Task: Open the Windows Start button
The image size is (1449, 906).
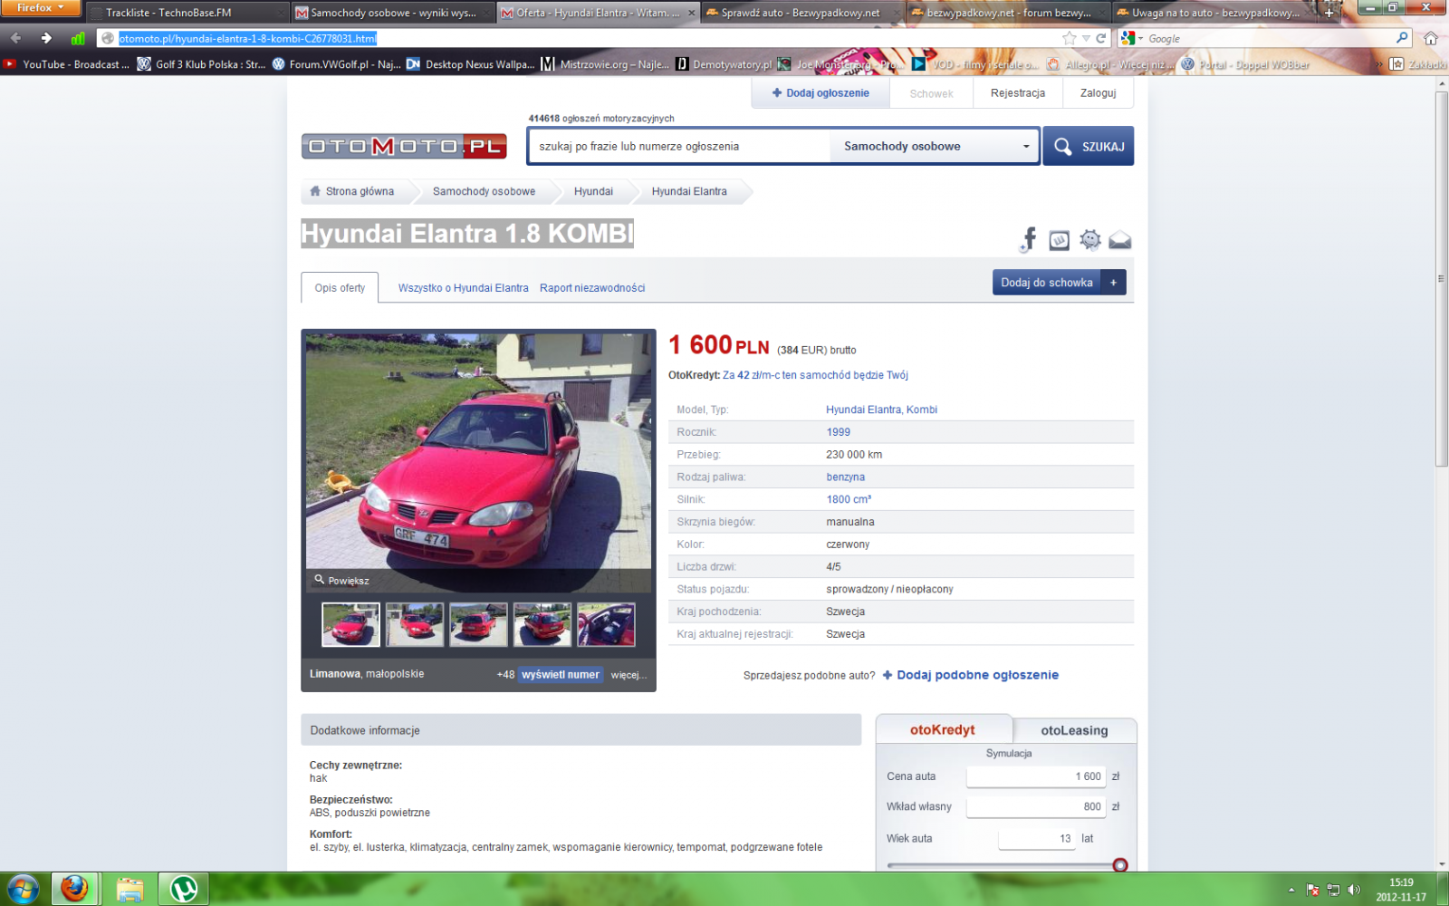Action: (23, 889)
